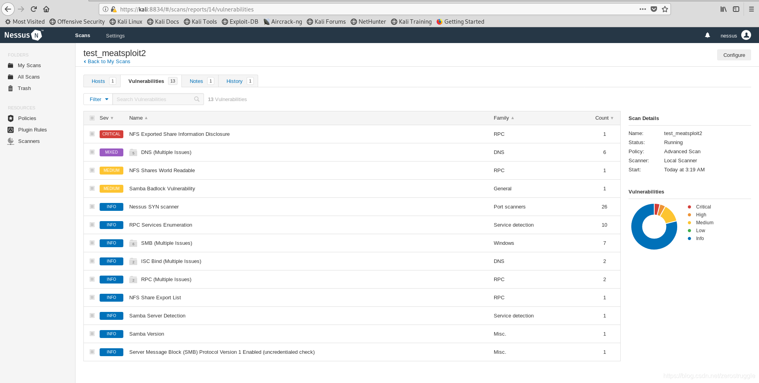
Task: Open the Offensive Security bookmark
Action: [x=77, y=22]
